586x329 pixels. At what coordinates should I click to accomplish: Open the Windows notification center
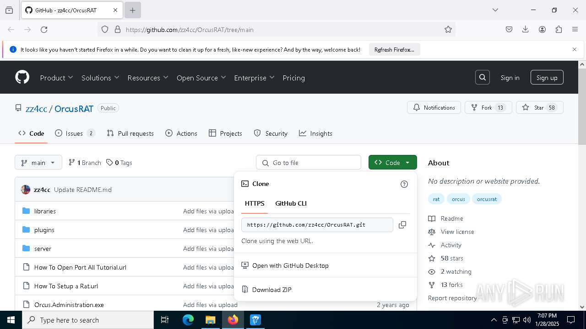571,320
